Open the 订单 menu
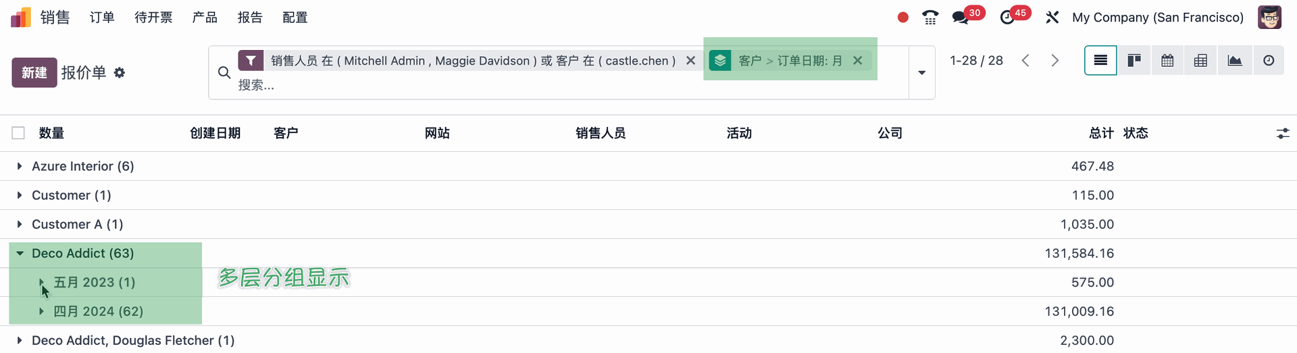 pyautogui.click(x=102, y=18)
